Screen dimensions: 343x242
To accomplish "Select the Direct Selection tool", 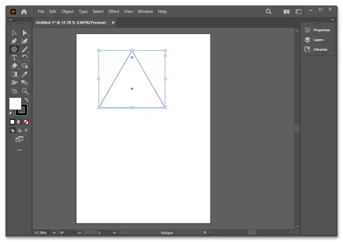I will point(25,33).
